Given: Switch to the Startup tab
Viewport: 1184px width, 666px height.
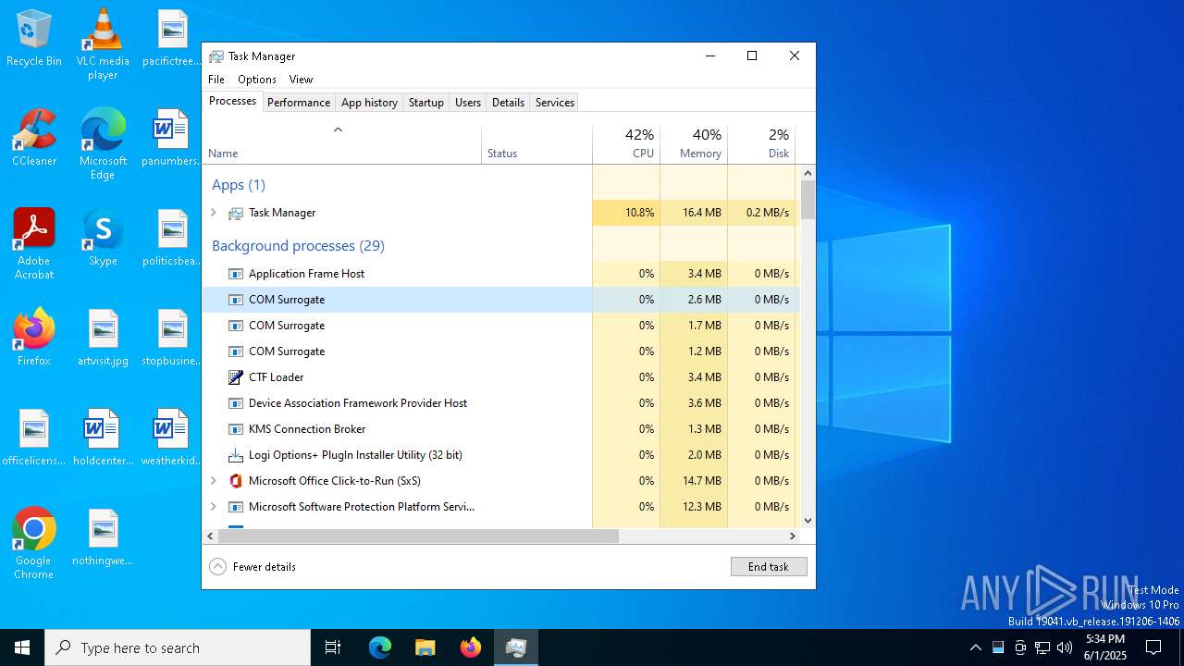Looking at the screenshot, I should click(x=426, y=103).
